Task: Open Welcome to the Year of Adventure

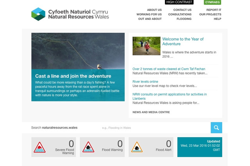Action: click(183, 42)
